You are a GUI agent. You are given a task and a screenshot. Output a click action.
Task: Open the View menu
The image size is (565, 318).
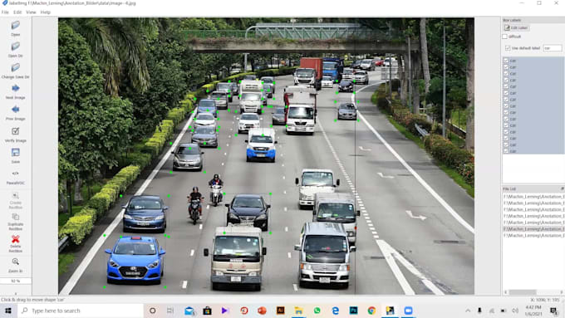[x=31, y=12]
